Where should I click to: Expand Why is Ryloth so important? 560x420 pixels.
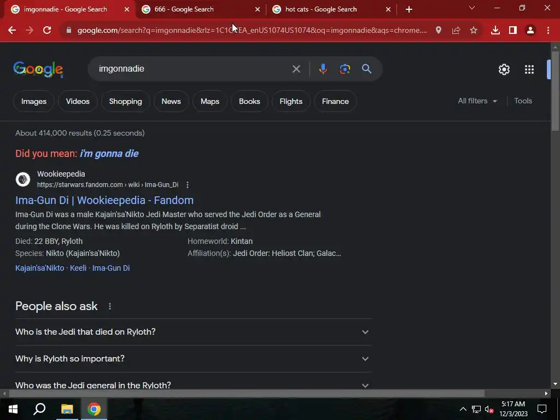[x=193, y=359]
